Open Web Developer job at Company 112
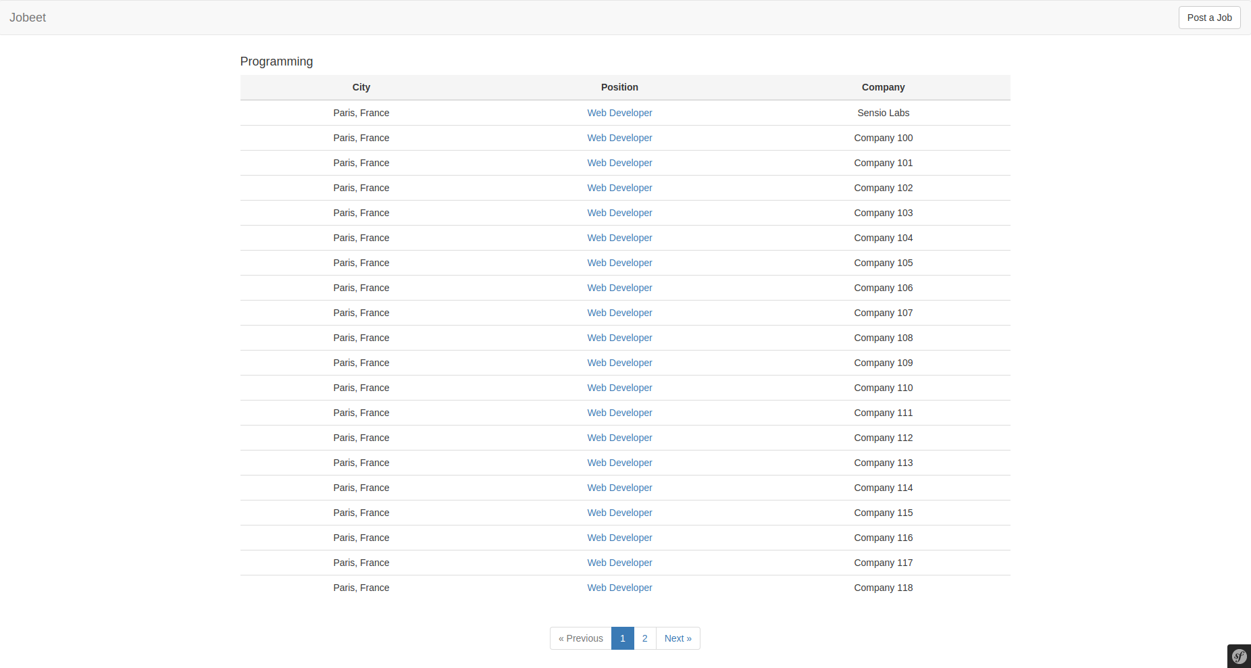Viewport: 1251px width, 668px height. [619, 438]
